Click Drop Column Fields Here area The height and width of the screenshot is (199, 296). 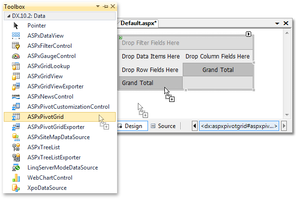coord(217,57)
